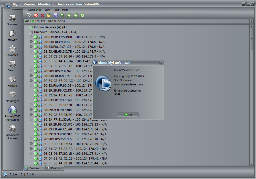Image resolution: width=256 pixels, height=179 pixels.
Task: Open the Tools menu
Action: 56,10
